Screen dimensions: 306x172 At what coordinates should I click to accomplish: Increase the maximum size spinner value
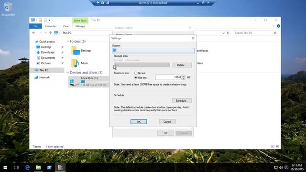pyautogui.click(x=183, y=76)
